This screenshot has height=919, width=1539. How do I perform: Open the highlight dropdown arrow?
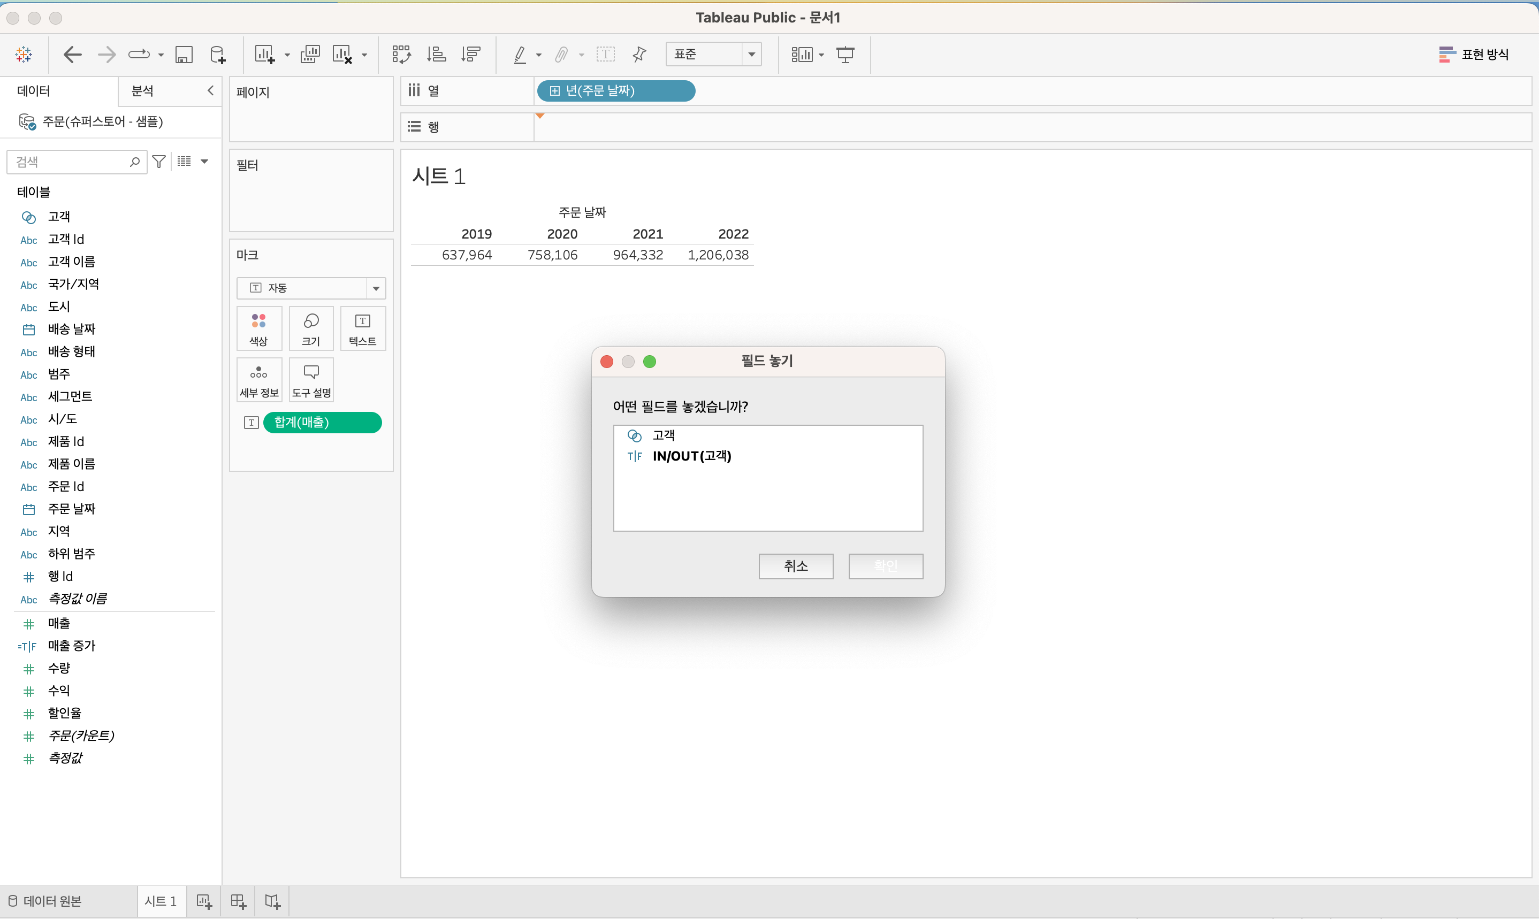click(x=539, y=55)
